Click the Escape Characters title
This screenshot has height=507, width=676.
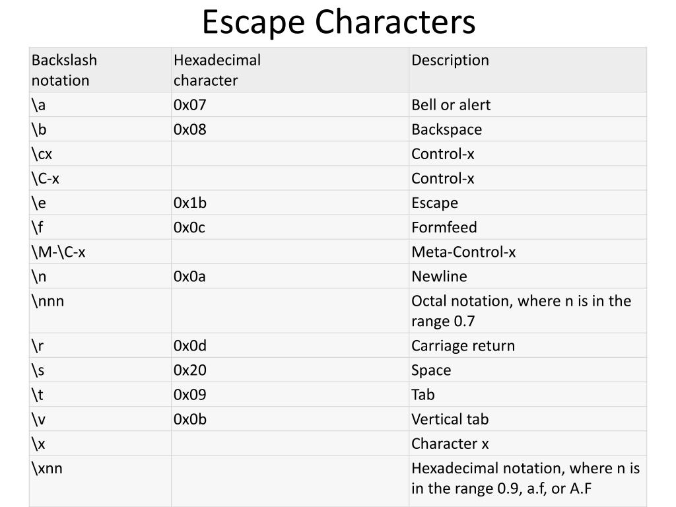click(339, 22)
